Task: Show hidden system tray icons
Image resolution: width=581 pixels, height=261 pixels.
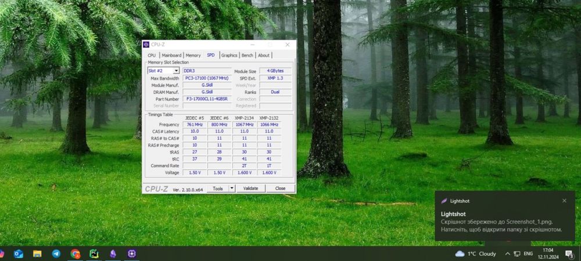Action: (x=507, y=253)
